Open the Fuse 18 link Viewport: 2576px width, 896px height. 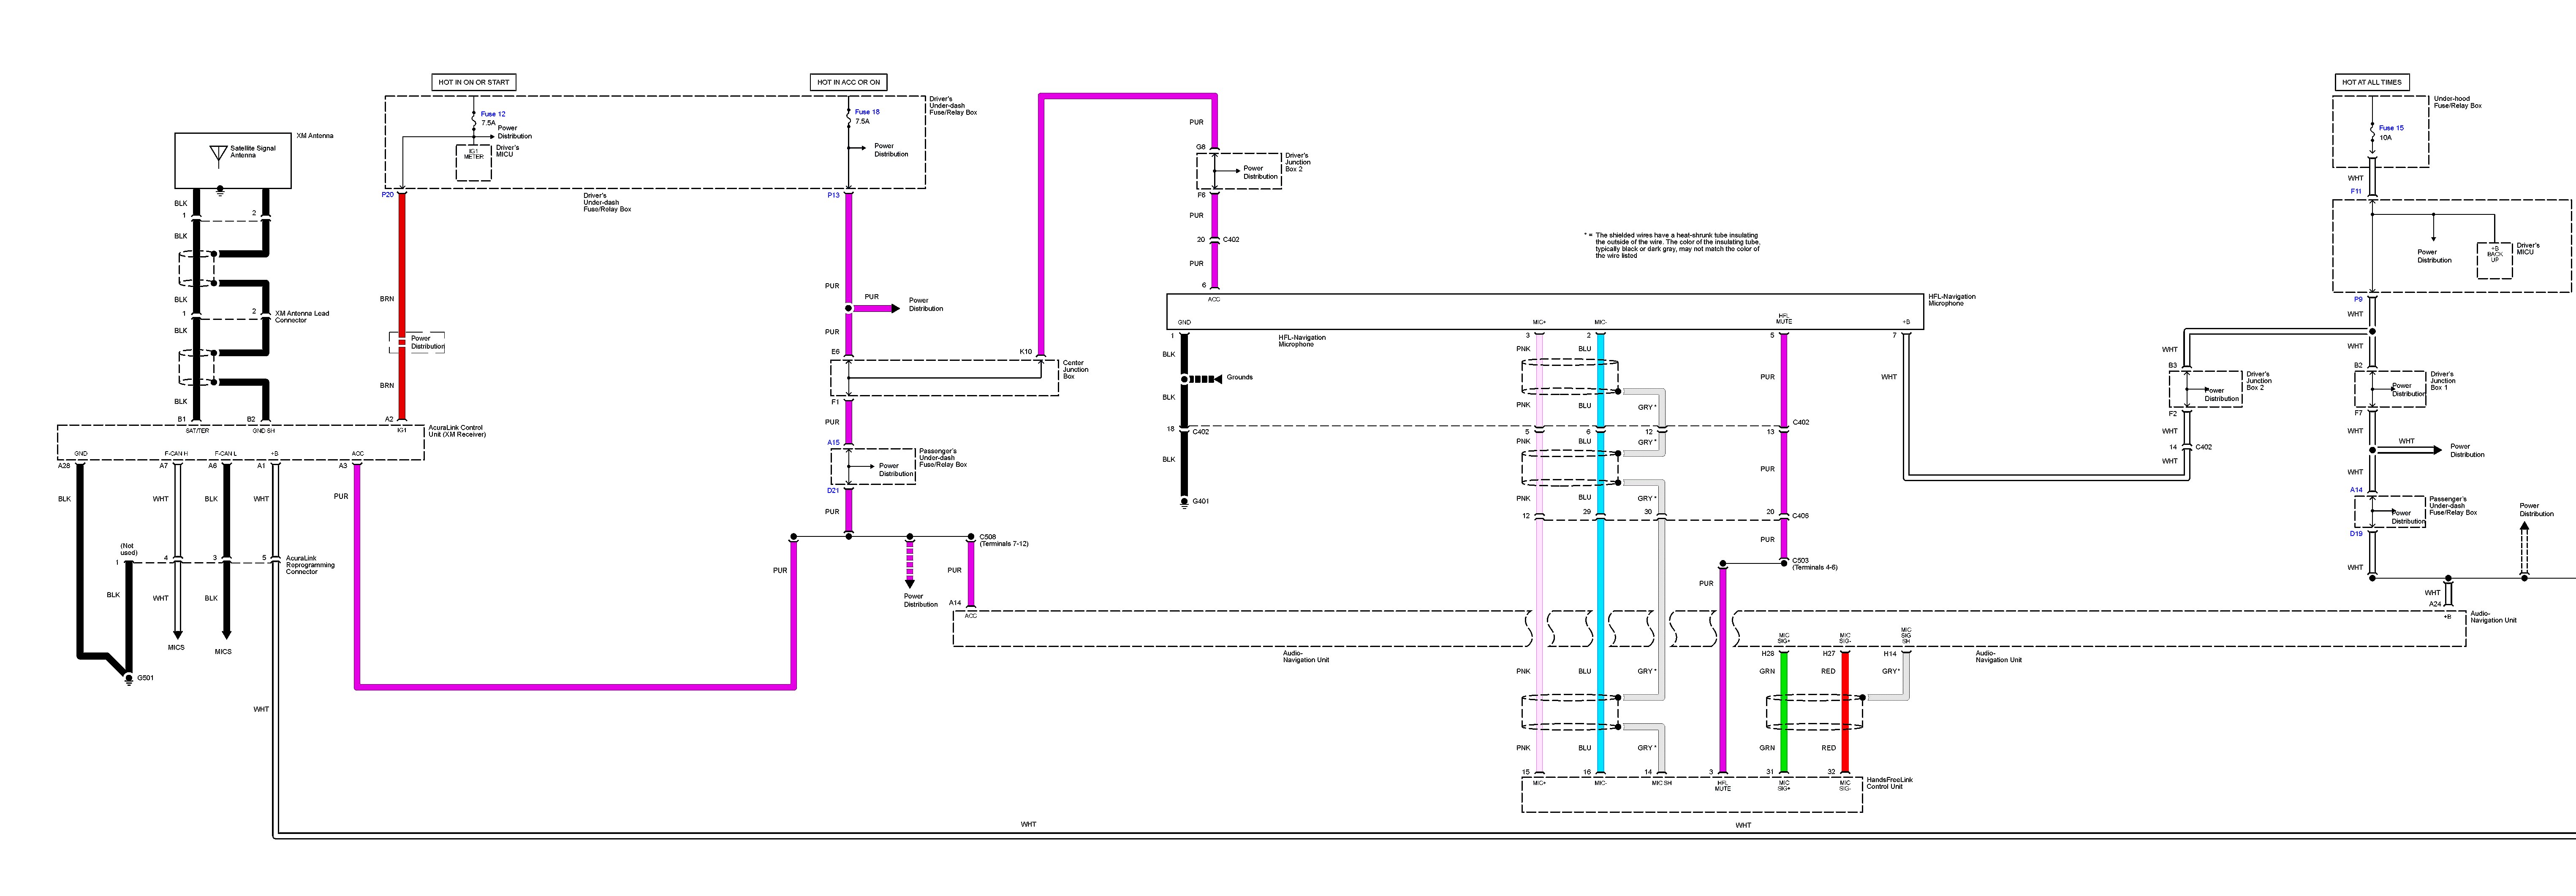point(867,112)
